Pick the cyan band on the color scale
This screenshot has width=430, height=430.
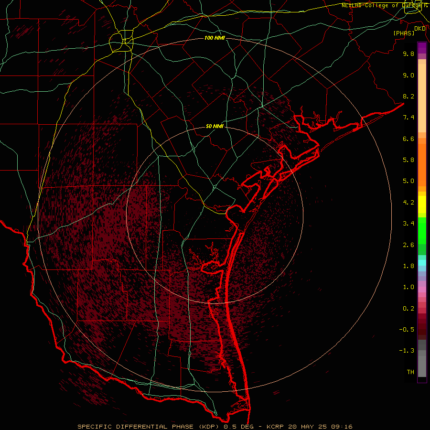pyautogui.click(x=422, y=263)
